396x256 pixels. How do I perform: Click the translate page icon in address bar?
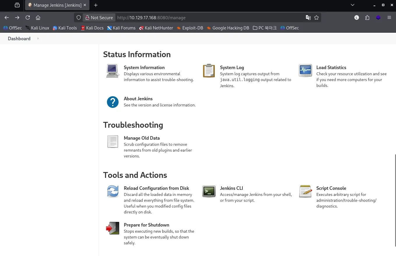pos(308,17)
